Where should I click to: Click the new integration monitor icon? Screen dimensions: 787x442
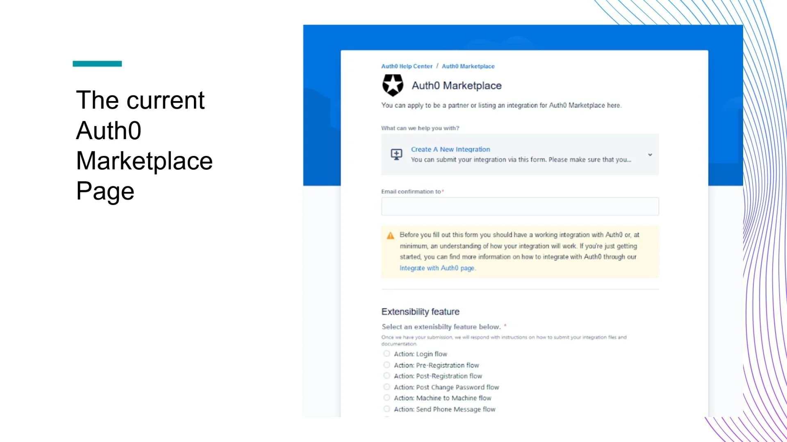pos(396,154)
